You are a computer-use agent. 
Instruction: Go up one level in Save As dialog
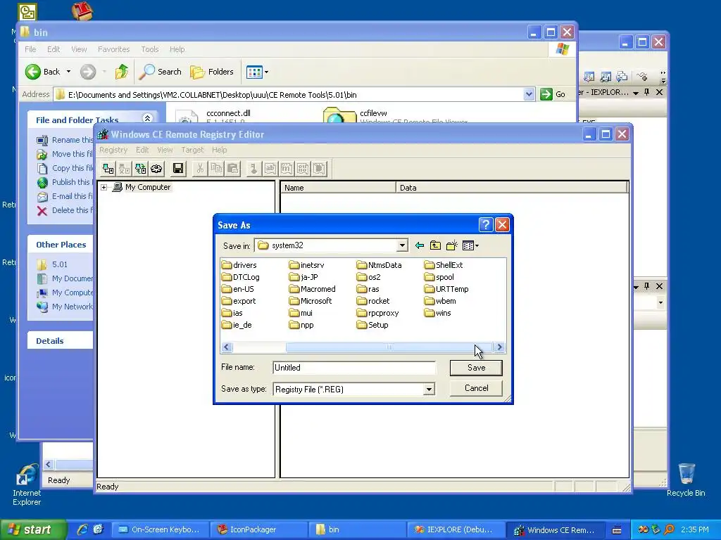click(x=435, y=245)
